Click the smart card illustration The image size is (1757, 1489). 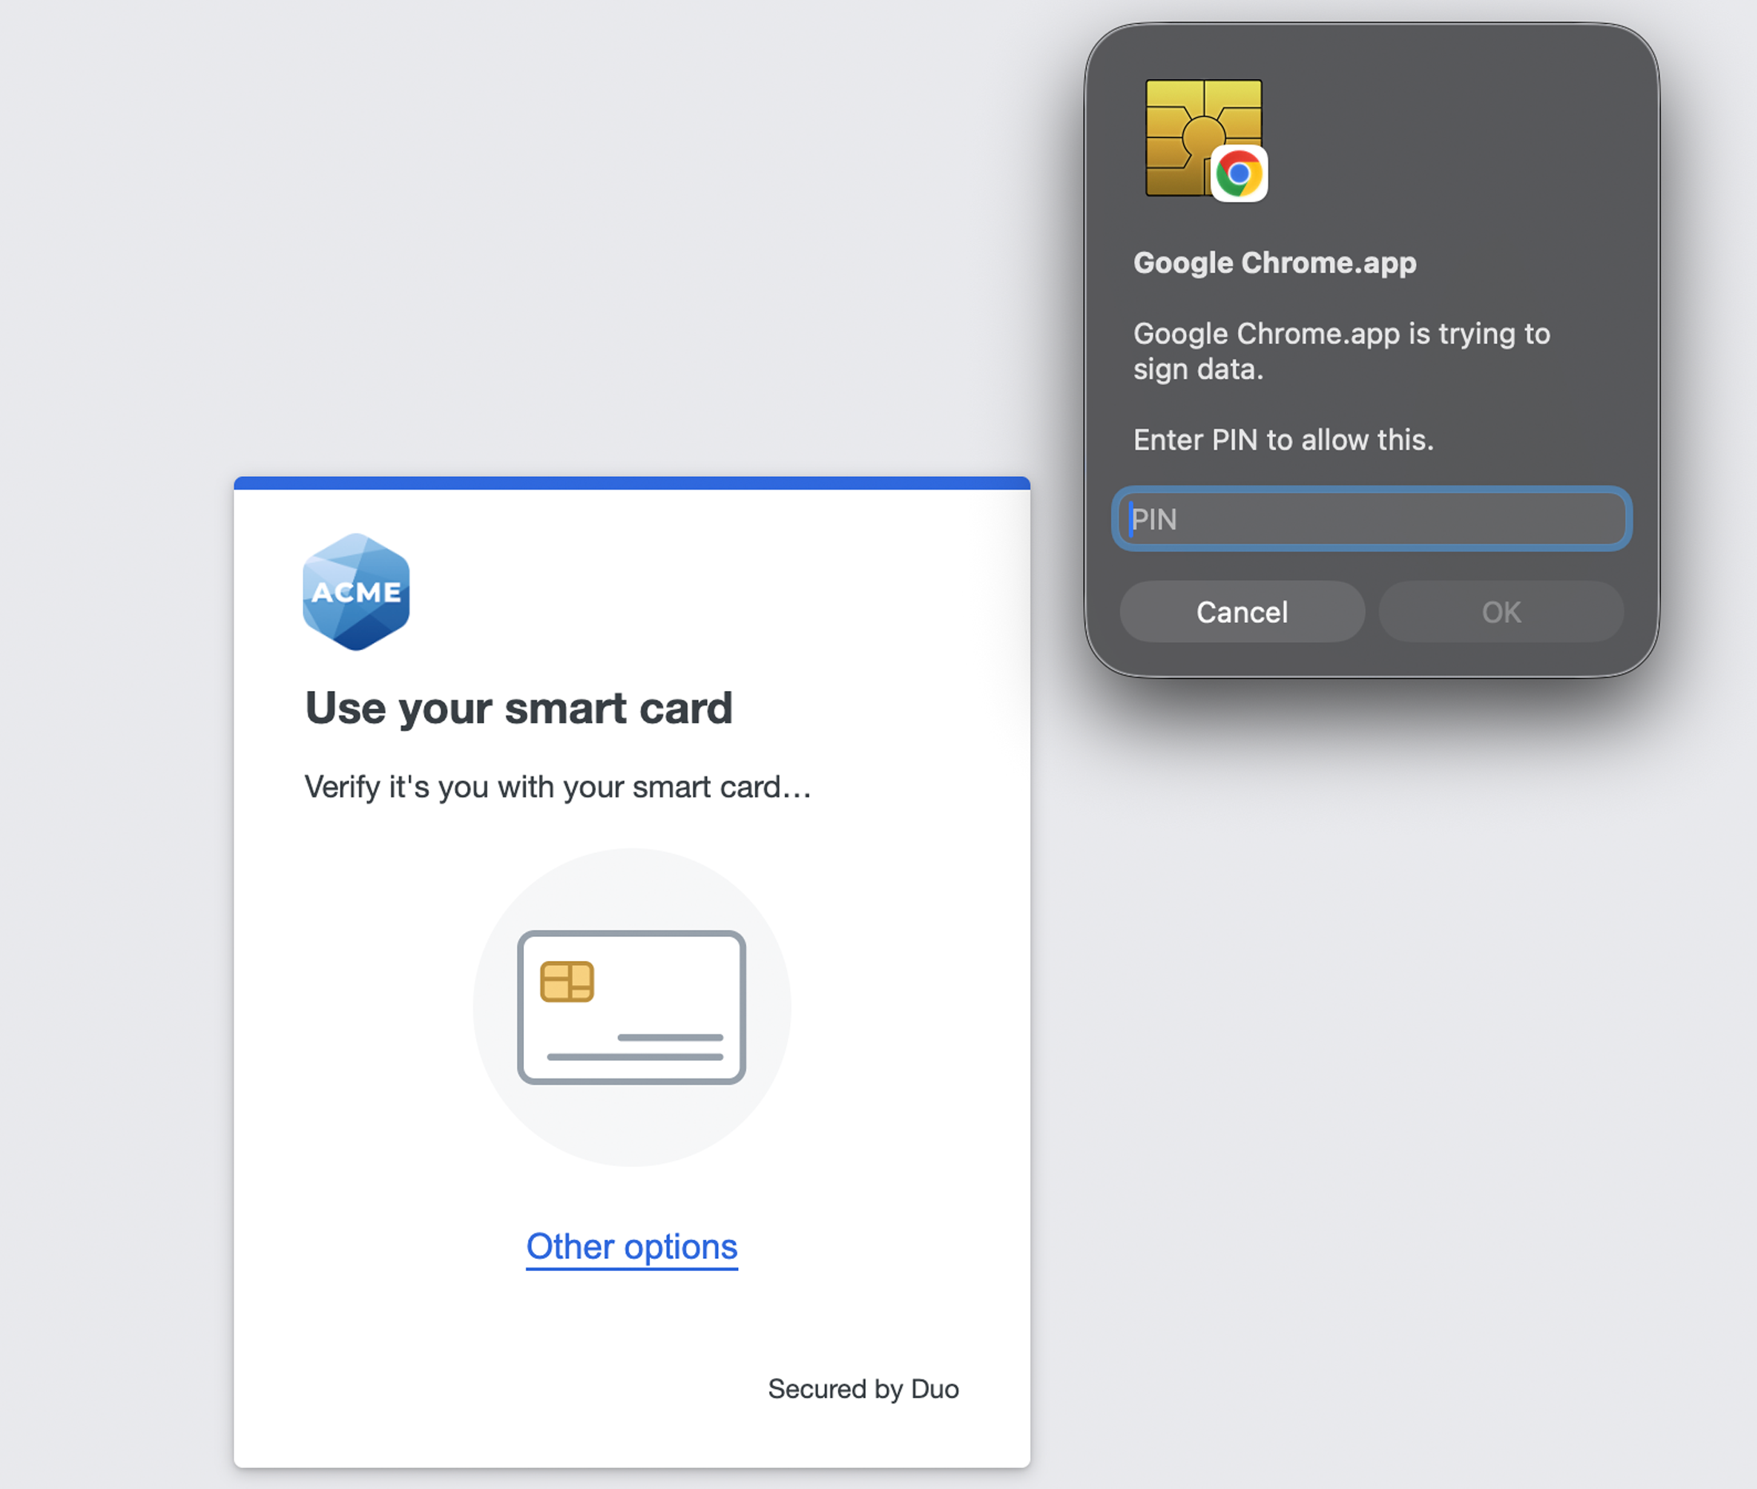(x=631, y=1007)
